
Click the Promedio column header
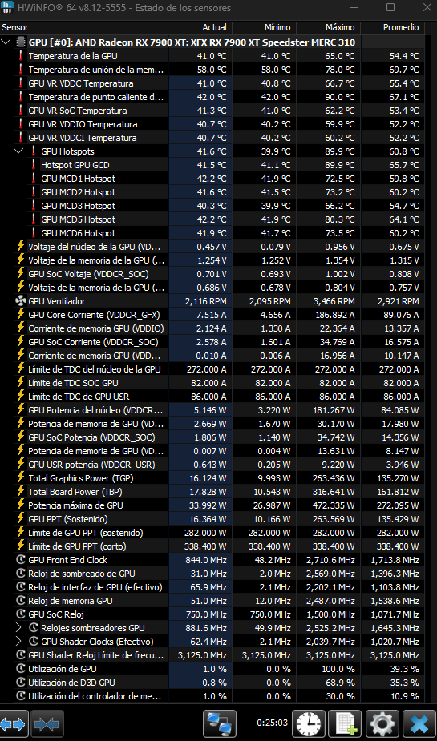(x=399, y=27)
